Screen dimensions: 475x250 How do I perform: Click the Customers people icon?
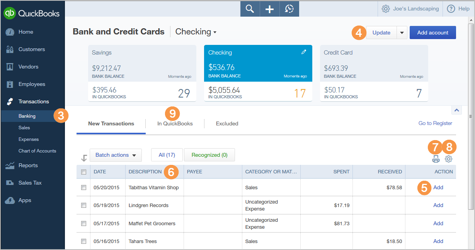(10, 50)
